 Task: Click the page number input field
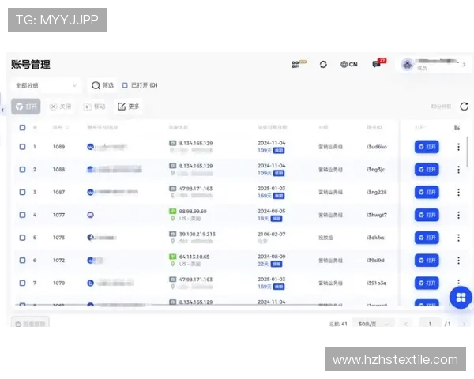(430, 324)
